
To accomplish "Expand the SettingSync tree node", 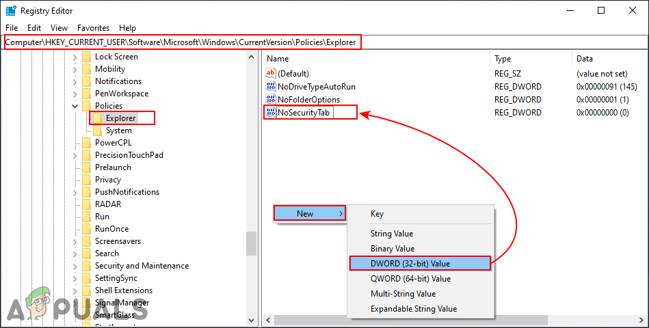I will click(75, 278).
